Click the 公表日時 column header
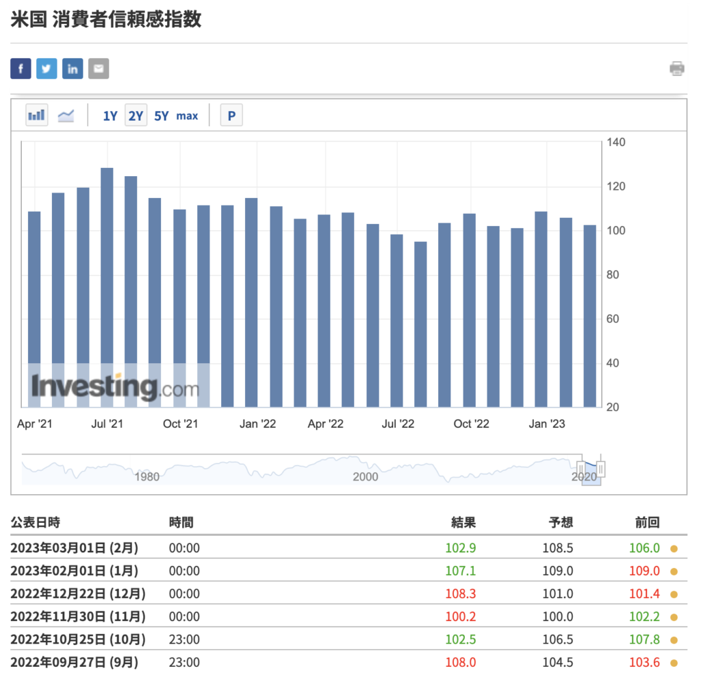 (x=36, y=522)
